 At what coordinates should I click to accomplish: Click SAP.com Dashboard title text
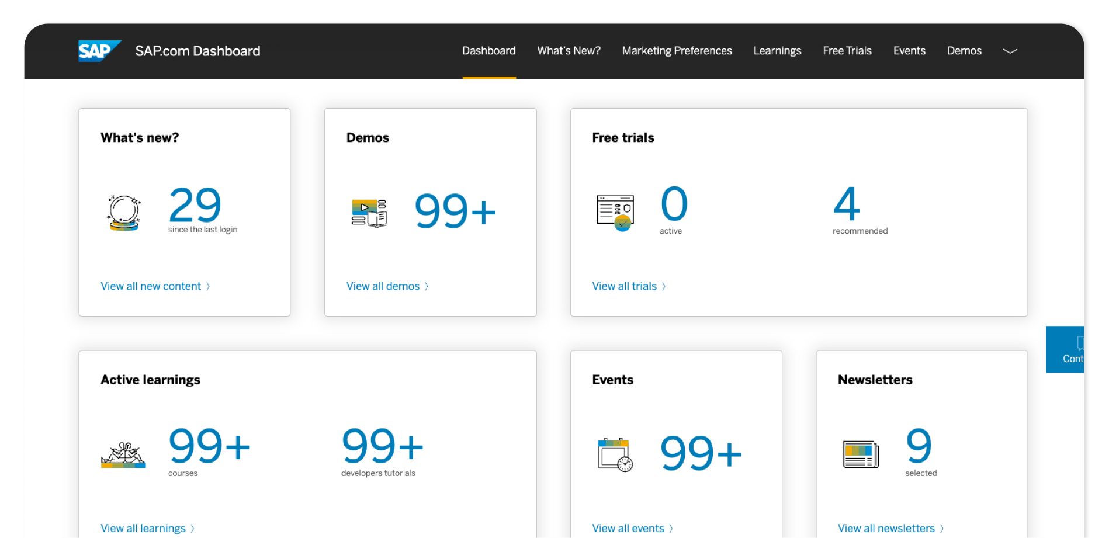[198, 51]
